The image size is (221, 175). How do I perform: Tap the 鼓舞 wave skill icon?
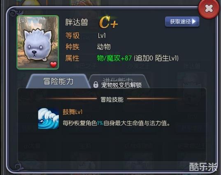48,119
